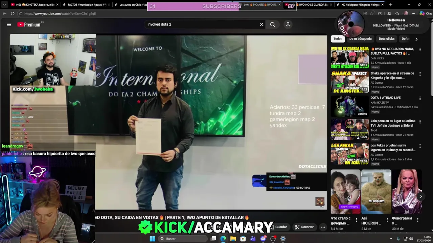Start voice search with microphone
This screenshot has height=243, width=433.
(x=288, y=24)
